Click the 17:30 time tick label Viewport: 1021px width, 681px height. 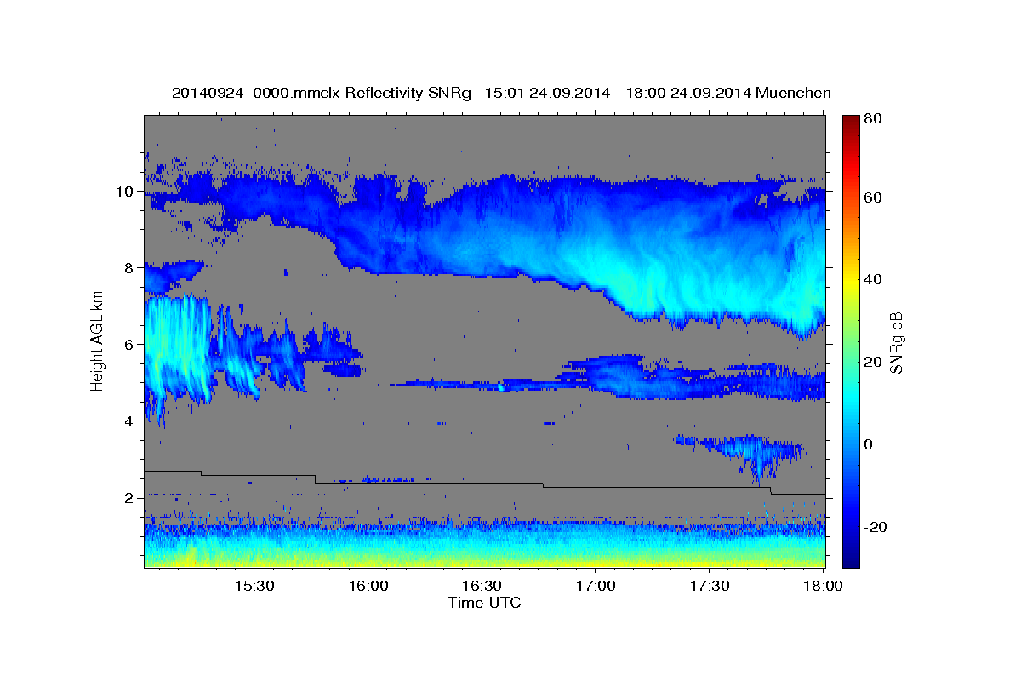click(x=710, y=587)
